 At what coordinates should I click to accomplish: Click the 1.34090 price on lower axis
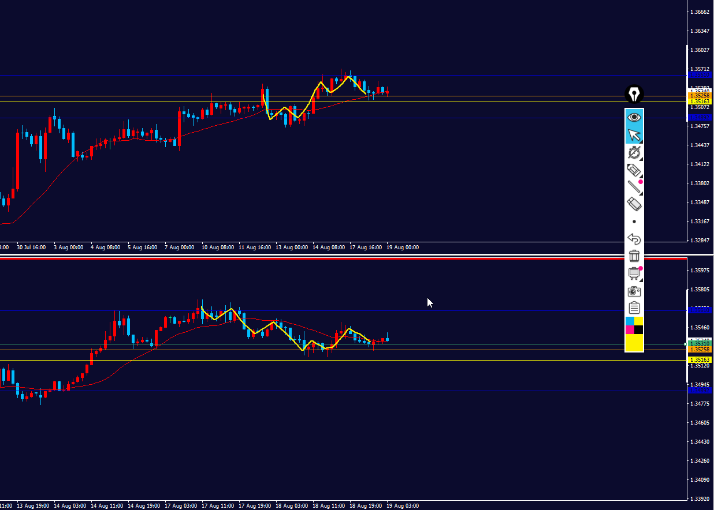700,479
